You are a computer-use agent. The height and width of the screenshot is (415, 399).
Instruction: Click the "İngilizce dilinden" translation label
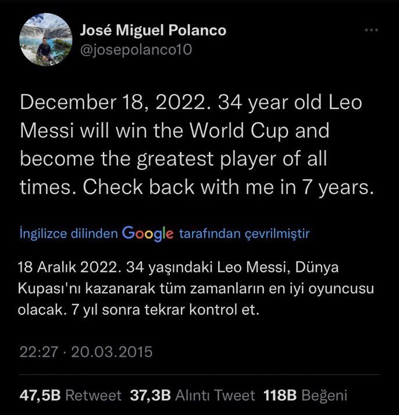(x=69, y=234)
